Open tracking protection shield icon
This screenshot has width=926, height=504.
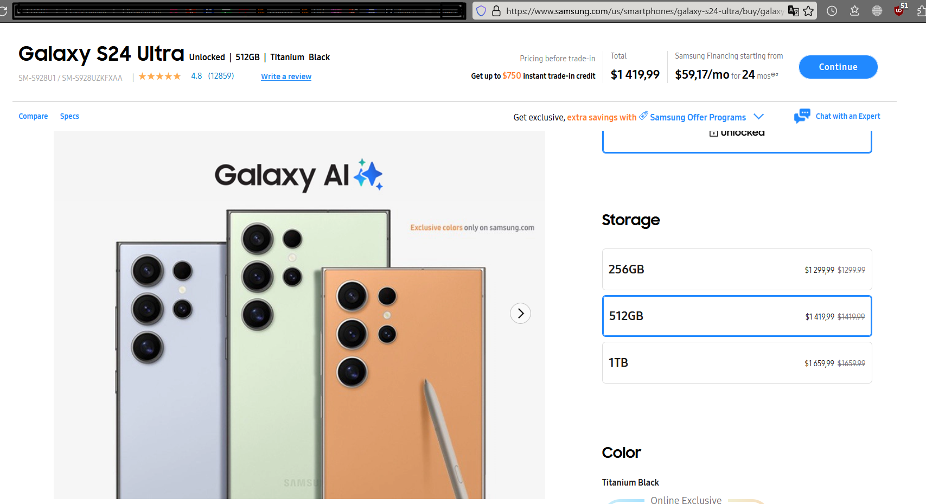[x=481, y=11]
